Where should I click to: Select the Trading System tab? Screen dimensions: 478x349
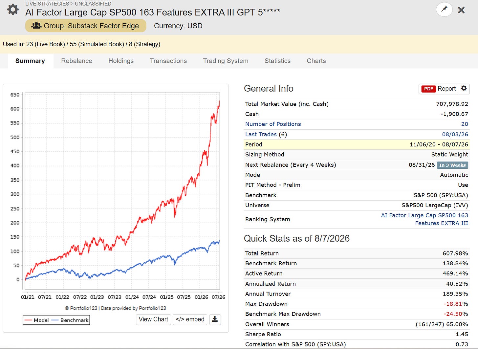tap(226, 61)
